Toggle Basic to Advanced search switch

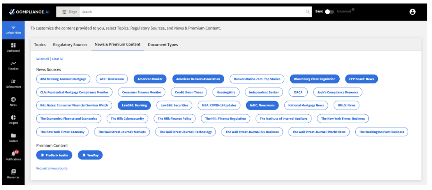coord(329,12)
